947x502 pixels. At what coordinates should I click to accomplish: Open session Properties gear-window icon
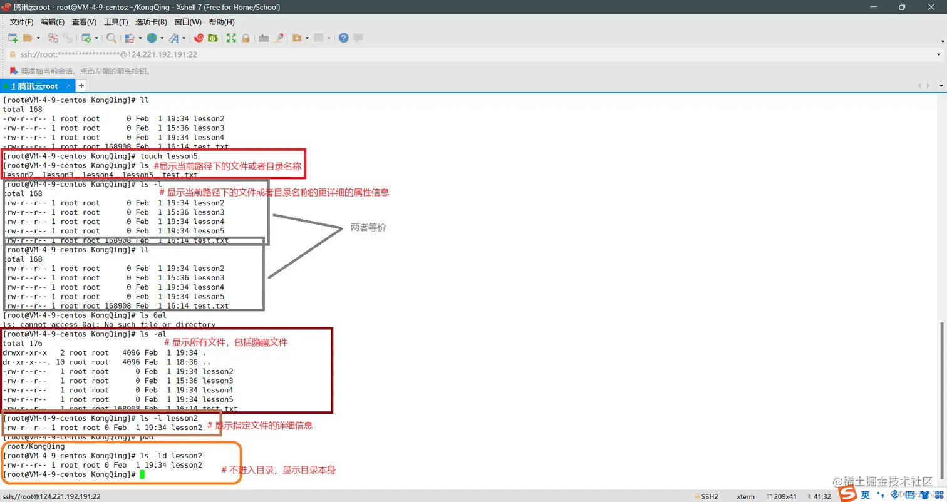click(87, 38)
